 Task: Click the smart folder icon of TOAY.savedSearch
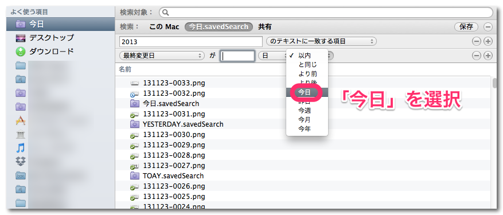(135, 176)
